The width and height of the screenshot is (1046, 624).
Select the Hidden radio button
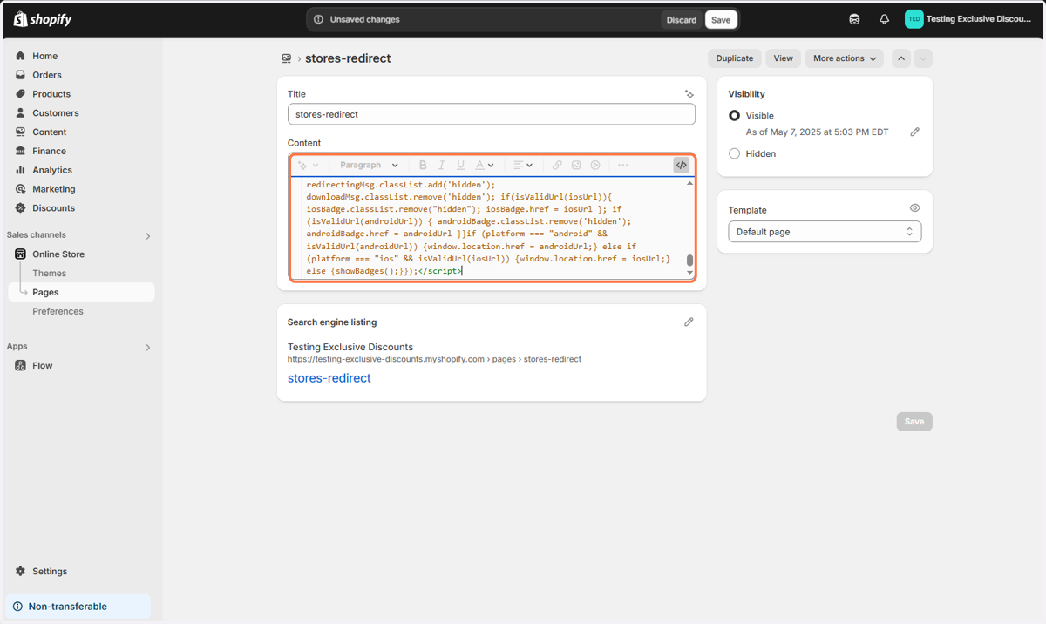[x=734, y=153]
